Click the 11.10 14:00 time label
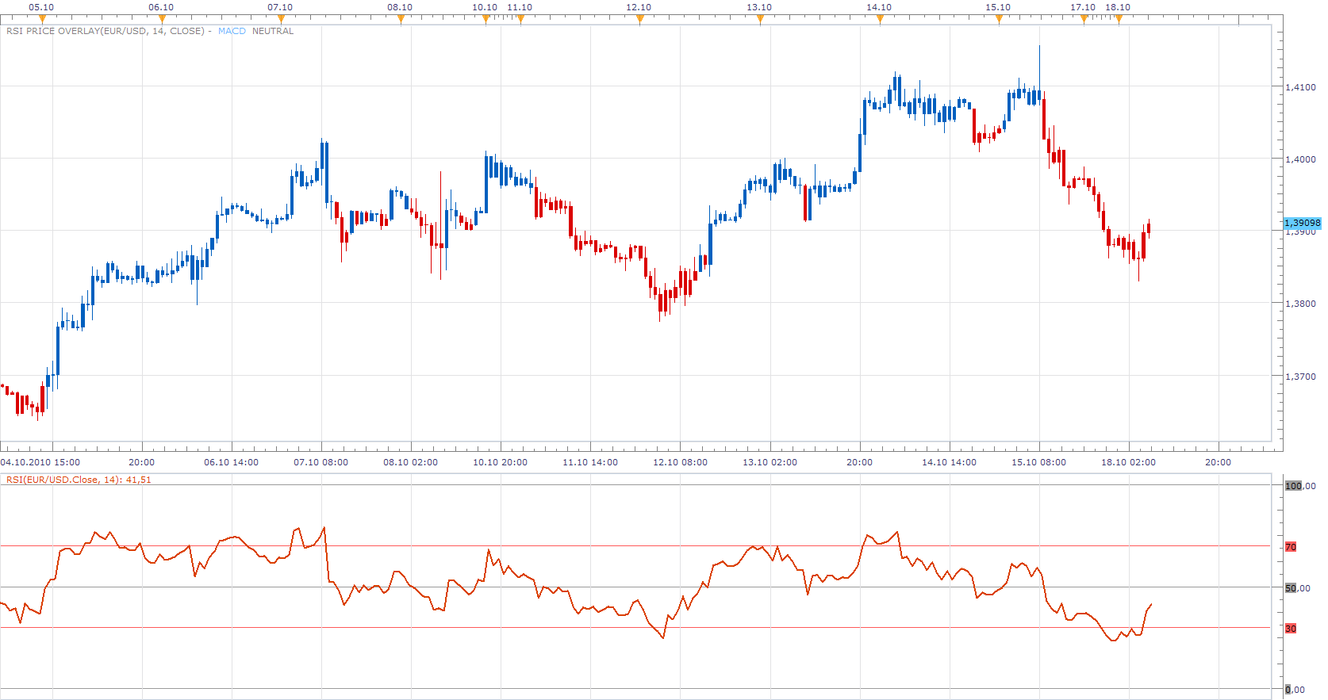 point(590,462)
